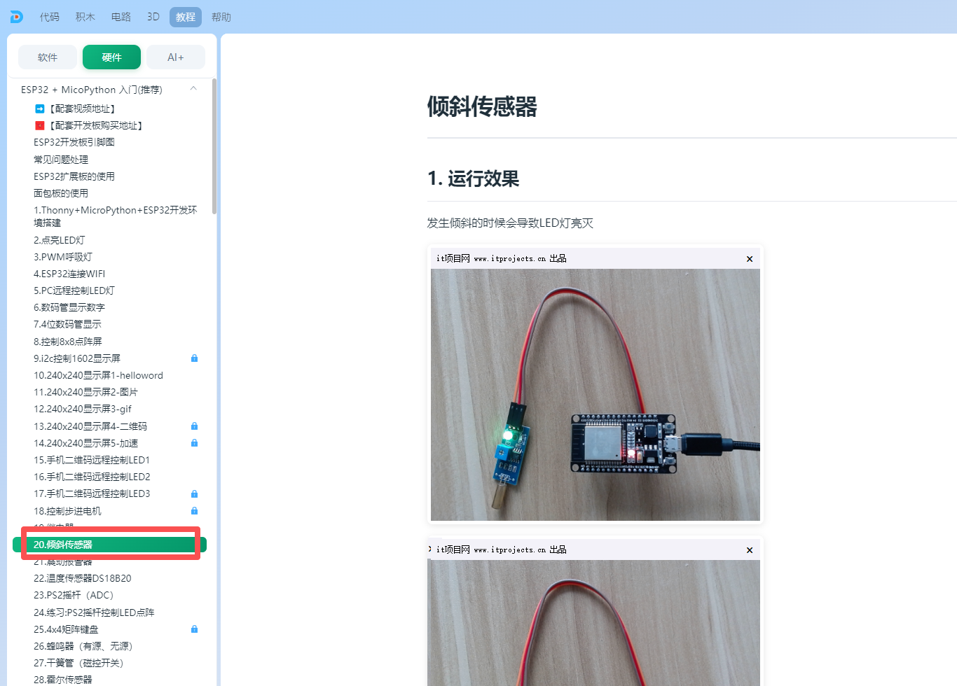Switch to the 软件 tab
This screenshot has height=686, width=957.
click(48, 57)
